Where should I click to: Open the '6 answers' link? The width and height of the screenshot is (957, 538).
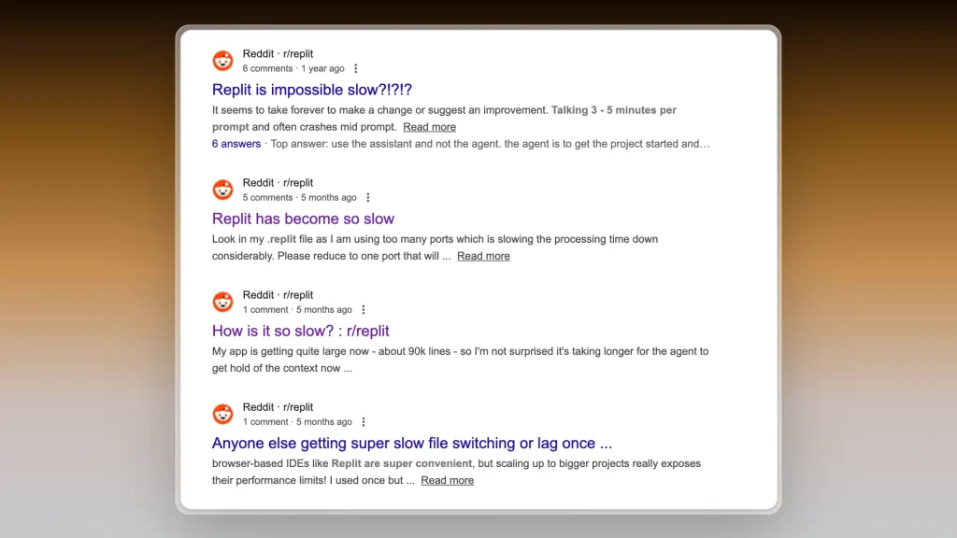click(236, 144)
